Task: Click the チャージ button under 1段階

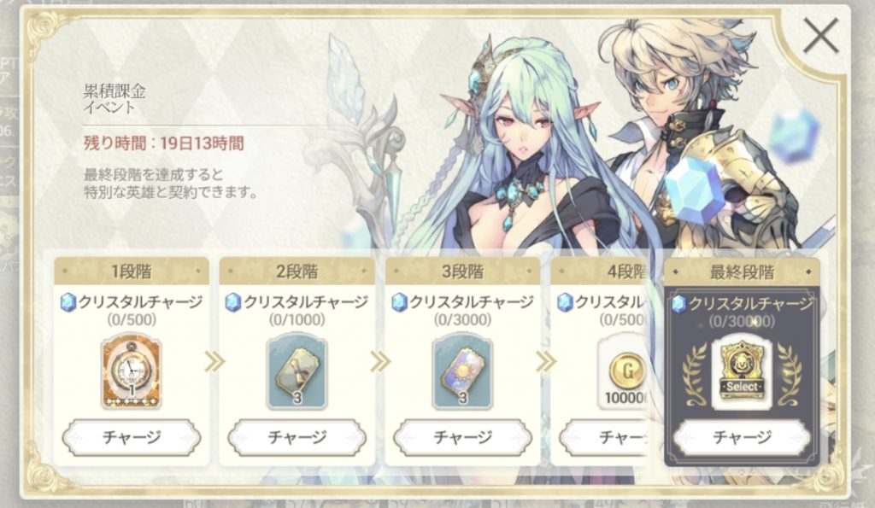Action: [x=131, y=437]
